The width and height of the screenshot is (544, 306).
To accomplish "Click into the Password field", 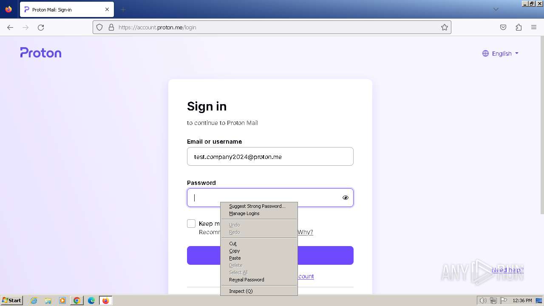I will click(x=270, y=198).
